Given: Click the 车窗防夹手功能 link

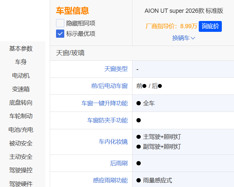Looking at the screenshot, I should (107, 120).
